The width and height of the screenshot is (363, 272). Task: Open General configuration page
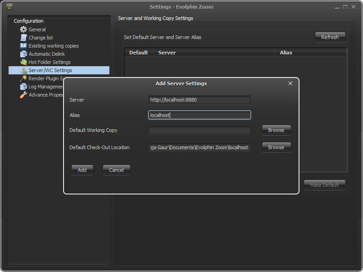37,29
